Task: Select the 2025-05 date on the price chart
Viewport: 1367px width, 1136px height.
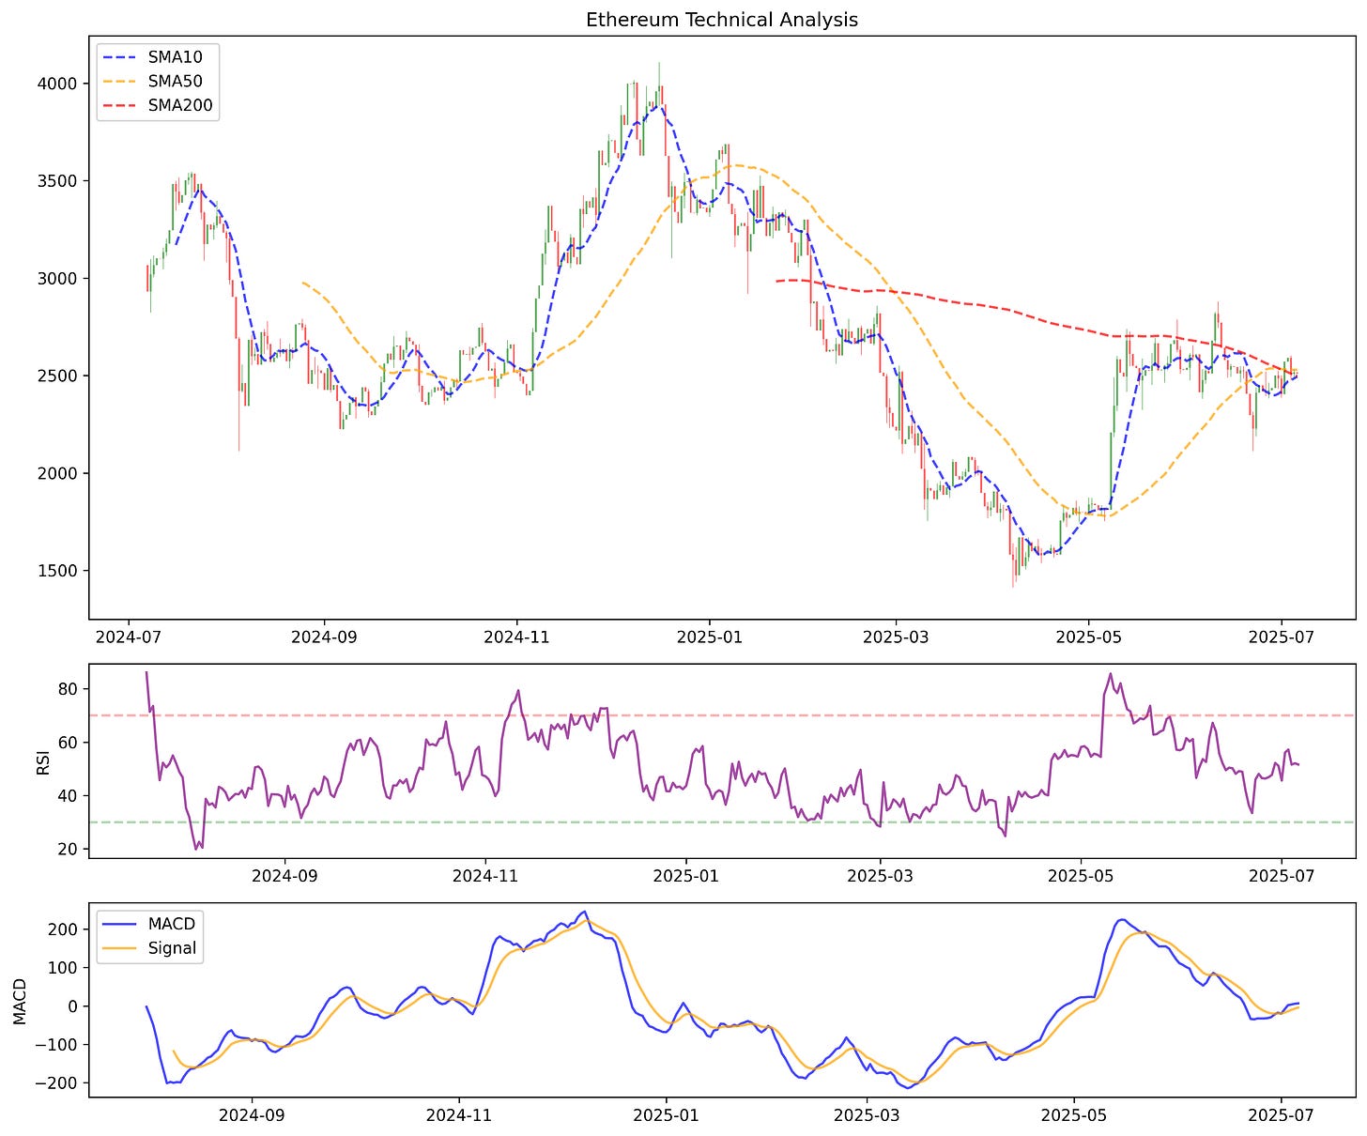Action: pyautogui.click(x=1088, y=637)
